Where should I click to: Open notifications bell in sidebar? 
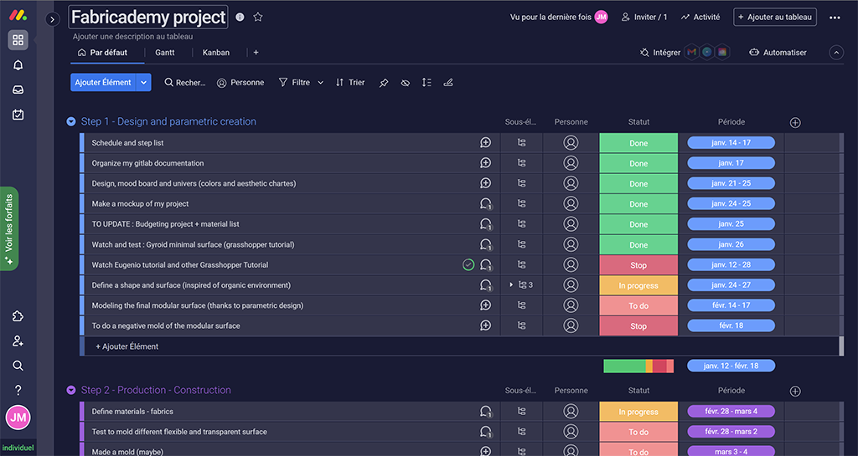pyautogui.click(x=18, y=65)
